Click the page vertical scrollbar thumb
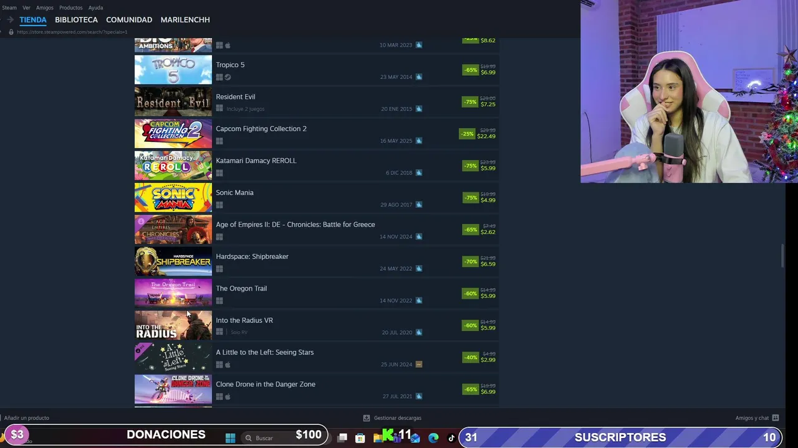Viewport: 798px width, 448px height. [782, 256]
